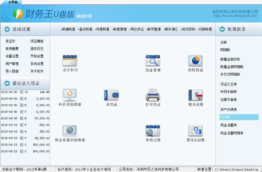Screen dimensions: 262x172
Task: Open 现金流量表 report
Action: tap(229, 125)
